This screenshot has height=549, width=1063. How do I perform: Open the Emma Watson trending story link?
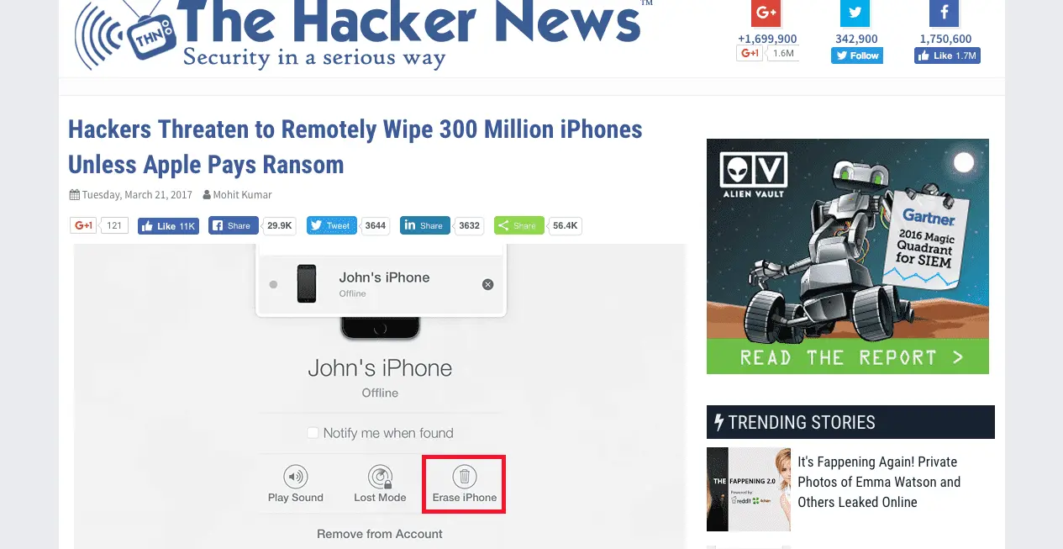point(879,482)
